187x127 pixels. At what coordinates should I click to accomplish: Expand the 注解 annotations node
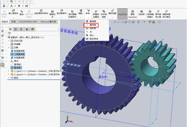(x=9, y=48)
